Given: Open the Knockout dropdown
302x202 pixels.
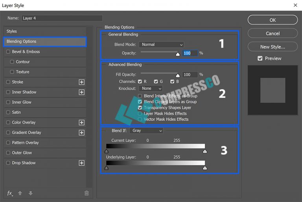Looking at the screenshot, I should [151, 89].
